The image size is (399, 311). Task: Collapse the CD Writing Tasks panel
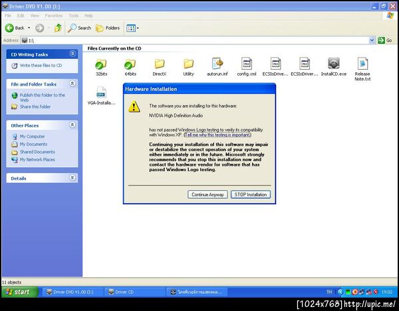coord(72,54)
